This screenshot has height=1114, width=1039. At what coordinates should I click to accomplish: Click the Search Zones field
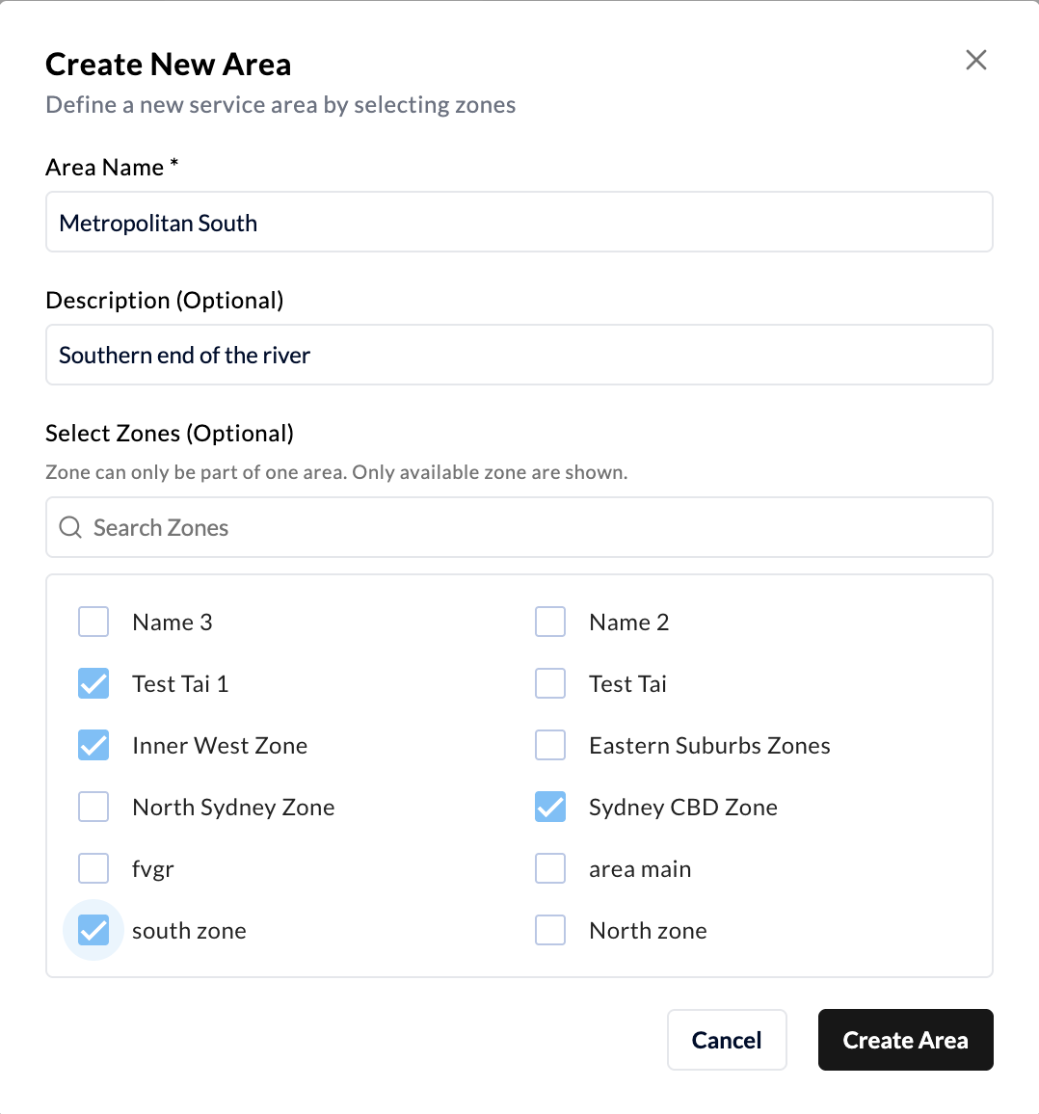click(519, 527)
